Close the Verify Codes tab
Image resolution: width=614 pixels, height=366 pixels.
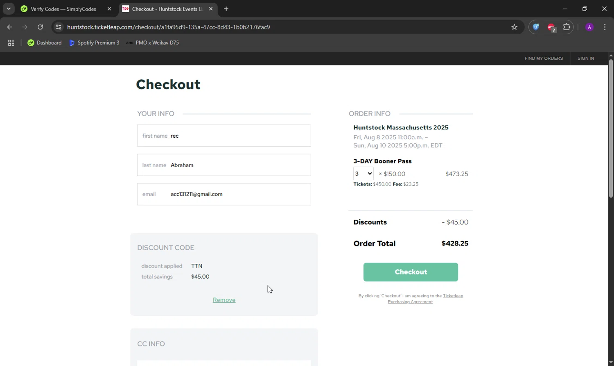pos(109,9)
